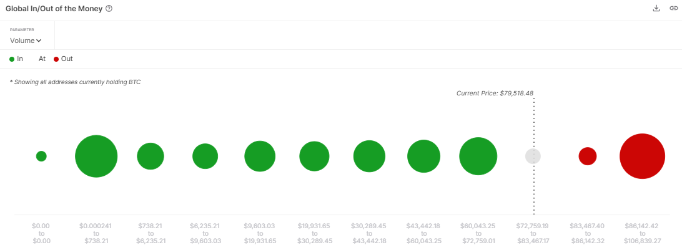Toggle the red Out legend item
The width and height of the screenshot is (682, 250).
tap(63, 59)
